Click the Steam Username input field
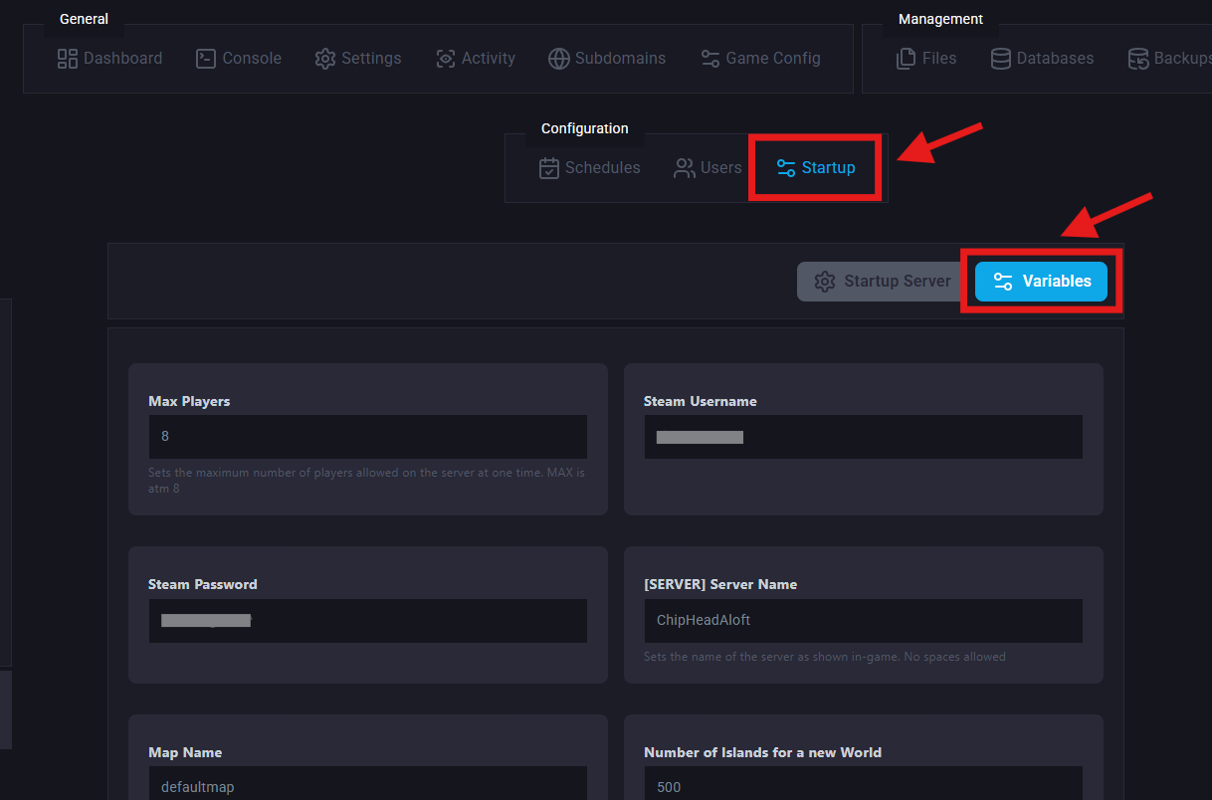Screen dimensions: 1212x800 (x=863, y=437)
